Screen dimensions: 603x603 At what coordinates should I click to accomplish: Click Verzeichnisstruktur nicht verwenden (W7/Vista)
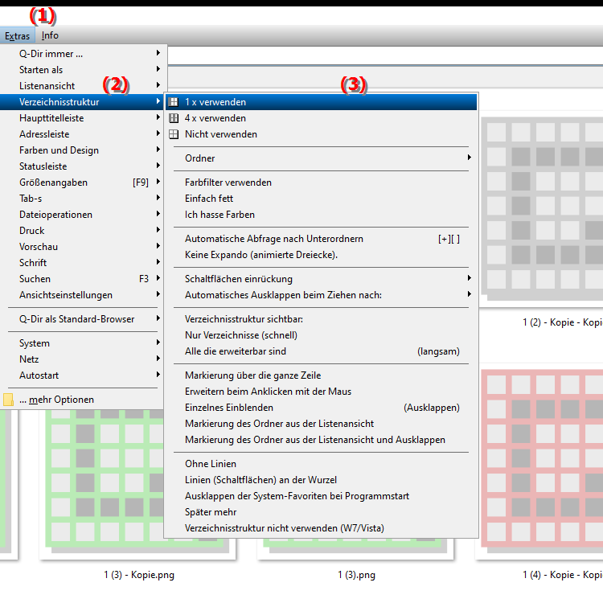pyautogui.click(x=321, y=528)
